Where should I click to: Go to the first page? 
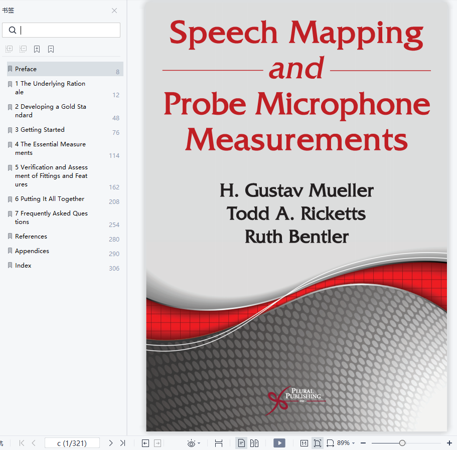coord(22,443)
